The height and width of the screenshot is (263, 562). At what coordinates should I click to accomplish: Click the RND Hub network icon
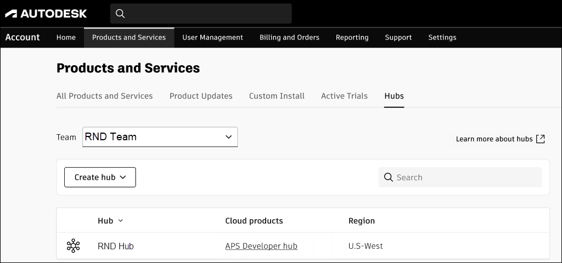point(73,246)
